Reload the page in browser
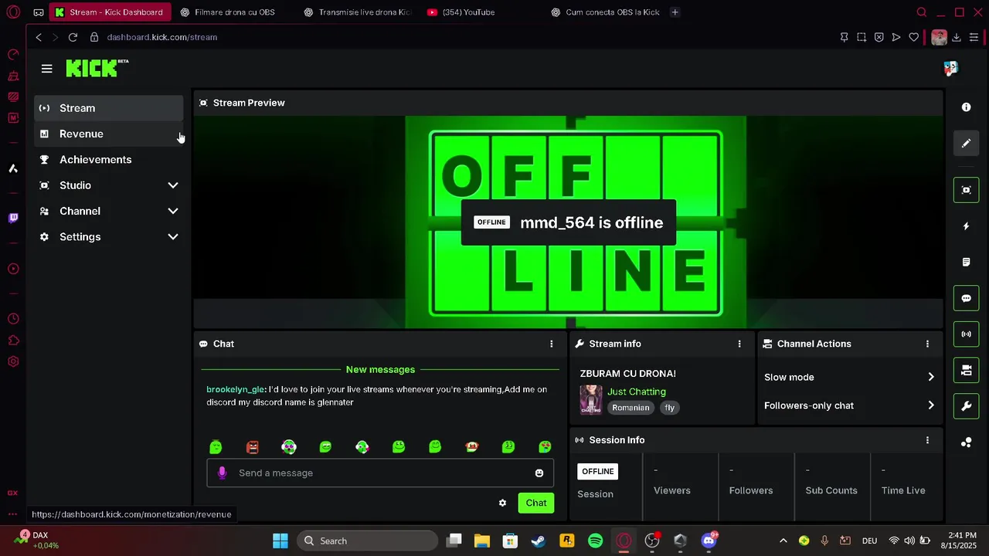This screenshot has height=556, width=989. click(x=73, y=37)
